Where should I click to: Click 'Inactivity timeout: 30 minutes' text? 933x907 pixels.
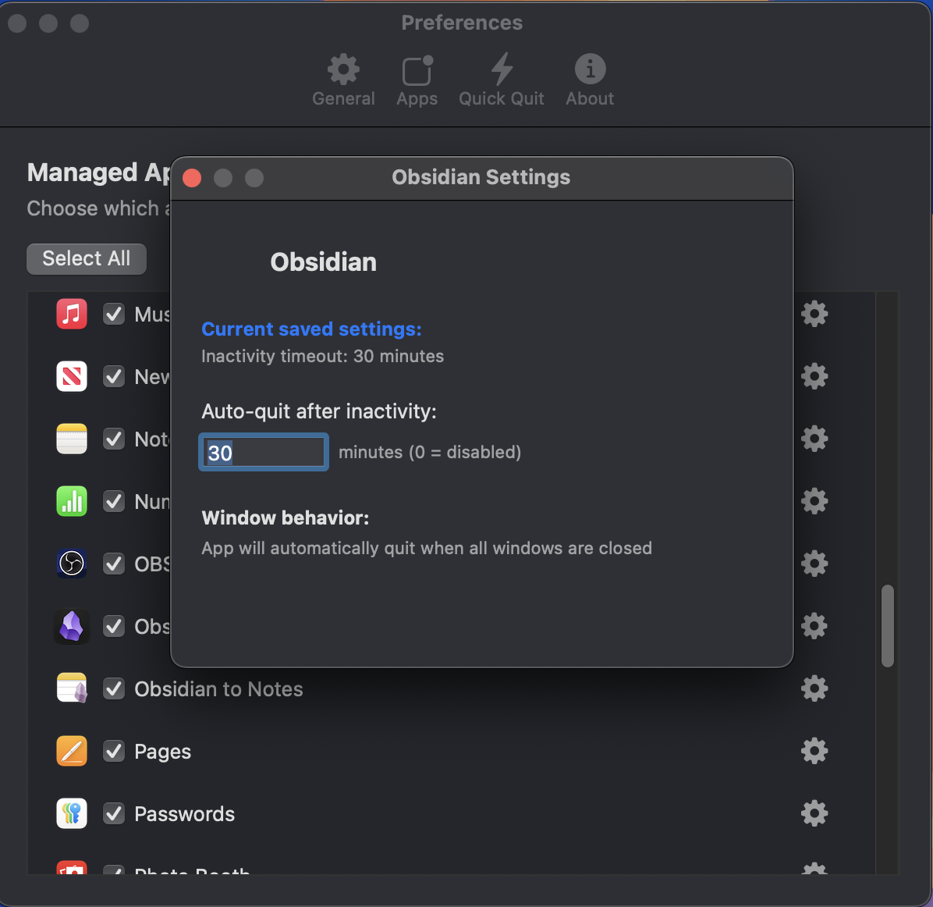[x=322, y=356]
